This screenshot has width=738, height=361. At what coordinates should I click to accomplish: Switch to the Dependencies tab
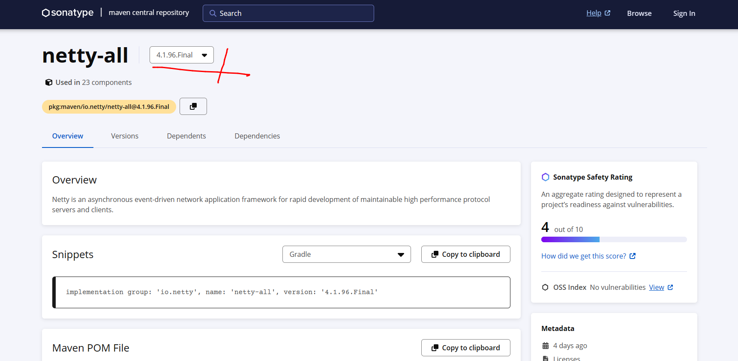[257, 136]
